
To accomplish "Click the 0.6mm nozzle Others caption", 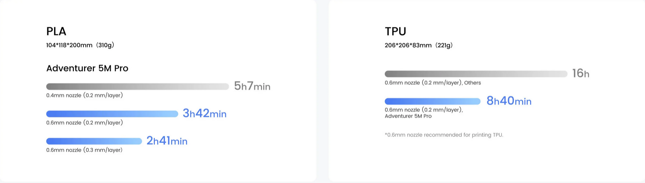I will click(x=433, y=83).
